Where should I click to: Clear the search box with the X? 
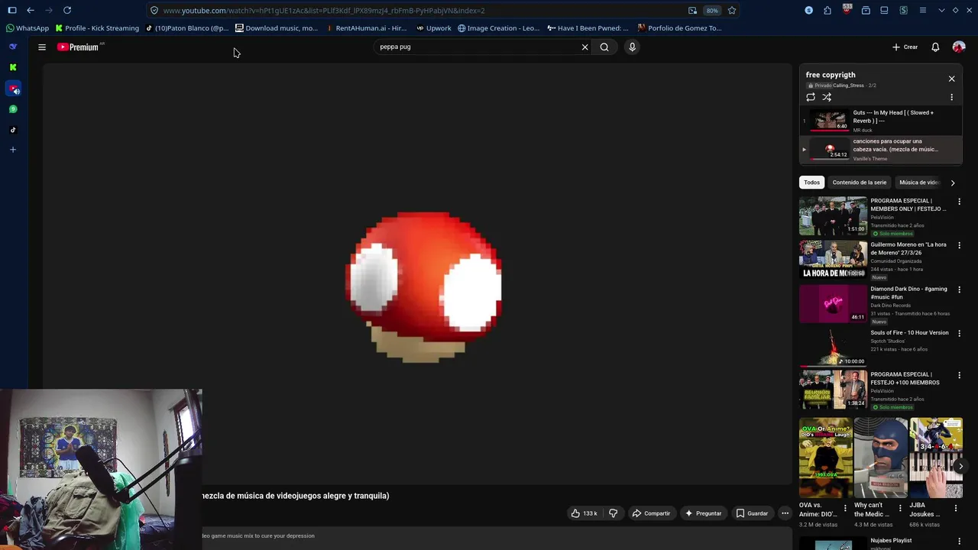coord(585,47)
